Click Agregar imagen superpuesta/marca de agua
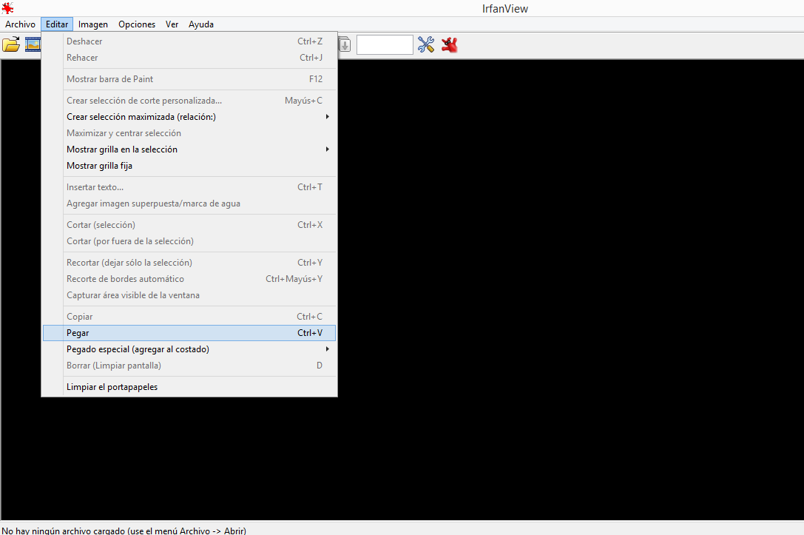The height and width of the screenshot is (535, 804). coord(189,203)
